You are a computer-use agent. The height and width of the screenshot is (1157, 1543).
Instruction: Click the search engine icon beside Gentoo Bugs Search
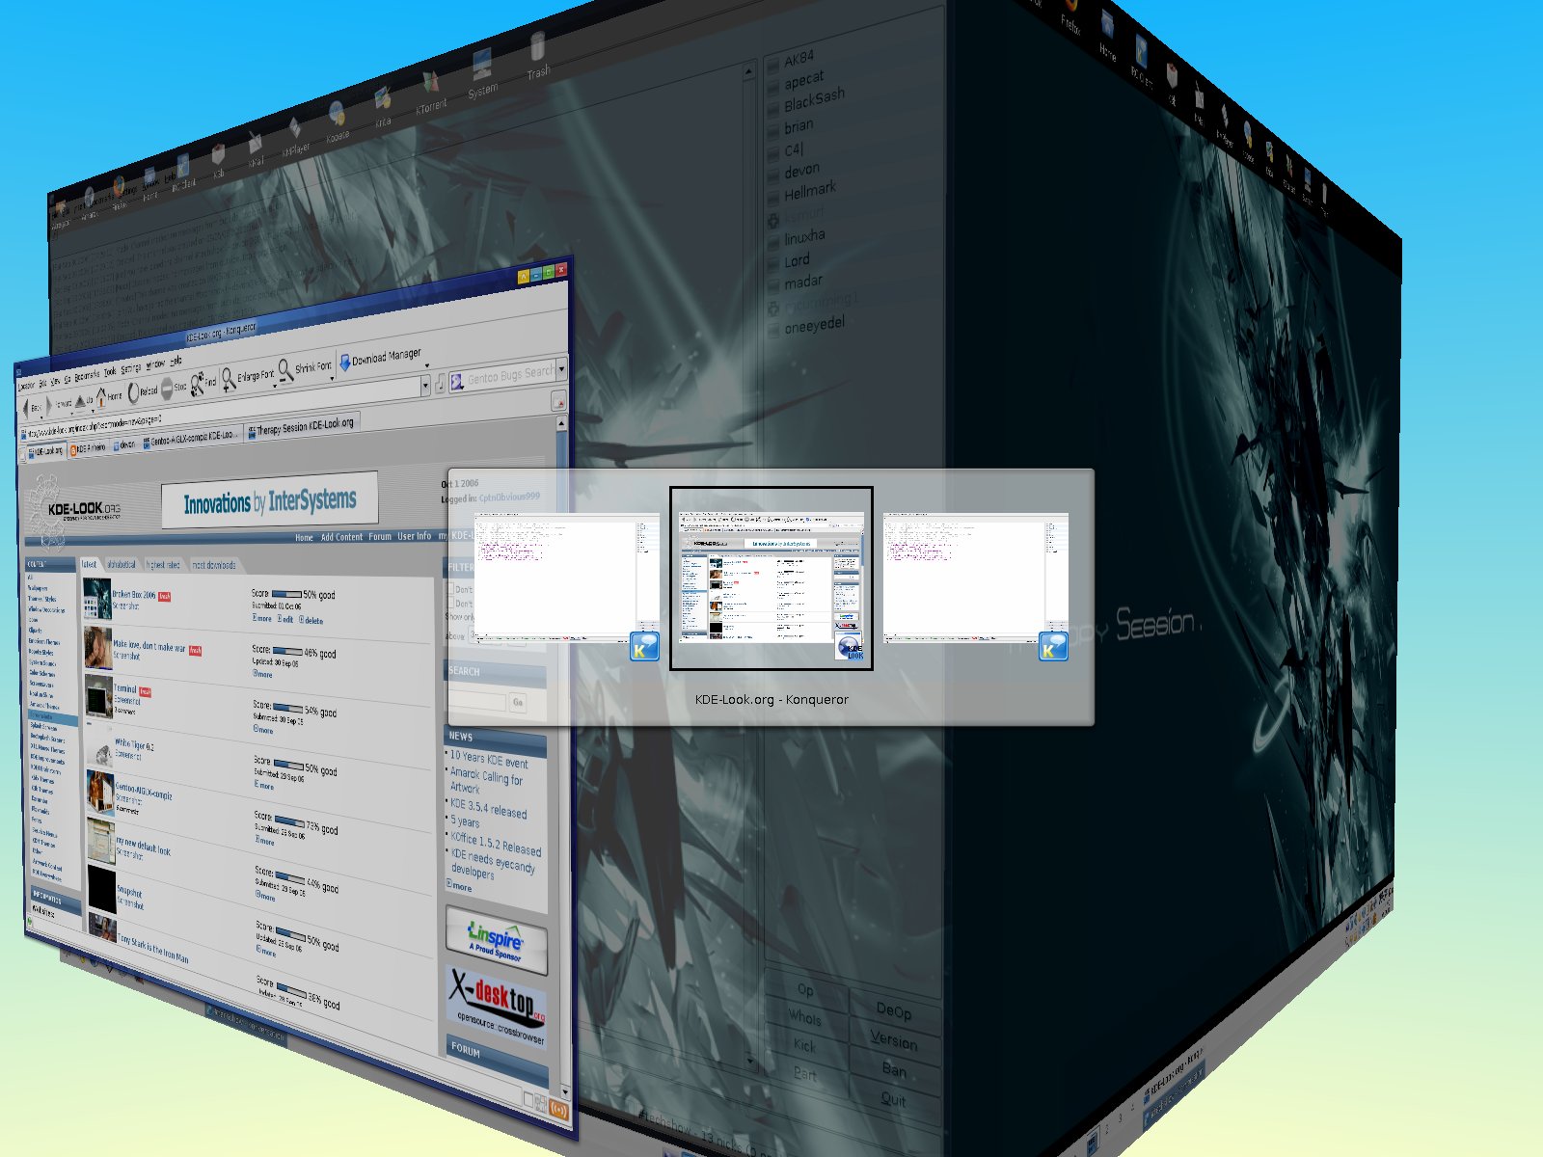click(457, 382)
